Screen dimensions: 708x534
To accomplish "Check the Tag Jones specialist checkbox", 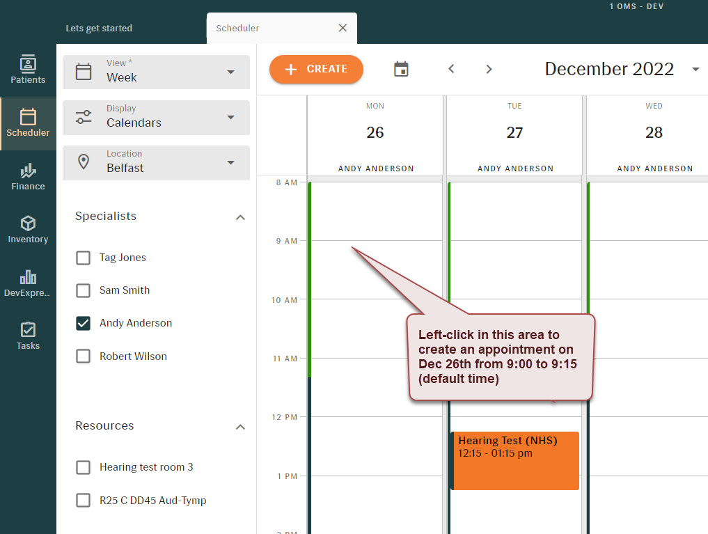I will point(84,258).
